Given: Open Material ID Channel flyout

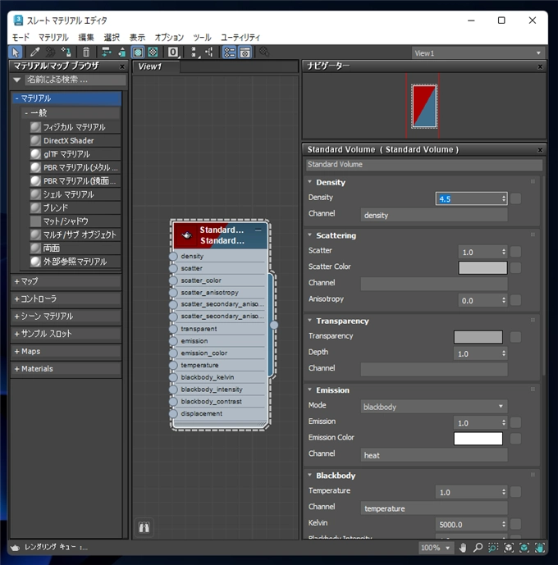Looking at the screenshot, I should [173, 52].
